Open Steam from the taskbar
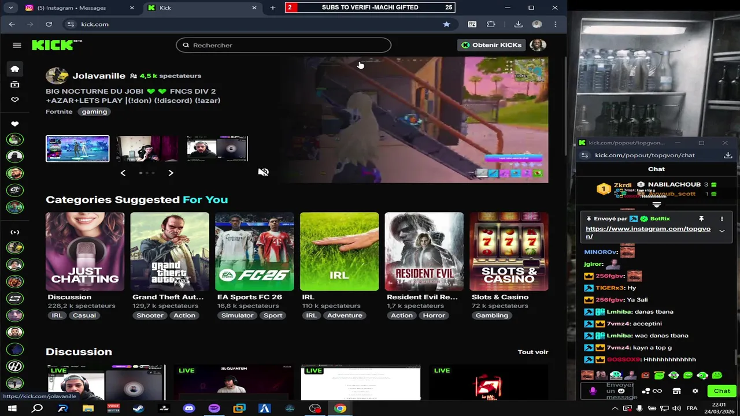The image size is (740, 416). pyautogui.click(x=138, y=408)
